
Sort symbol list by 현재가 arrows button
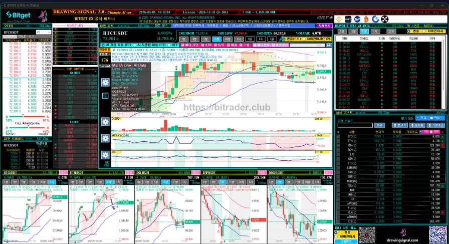pos(400,125)
